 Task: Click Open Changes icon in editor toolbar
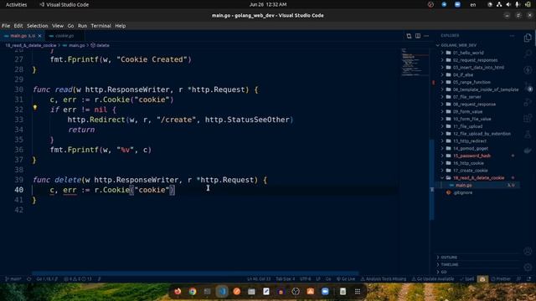point(409,36)
